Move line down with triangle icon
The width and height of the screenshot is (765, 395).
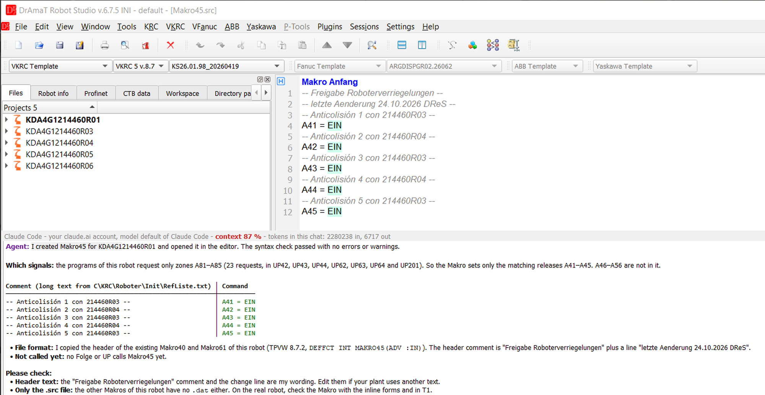[x=347, y=45]
